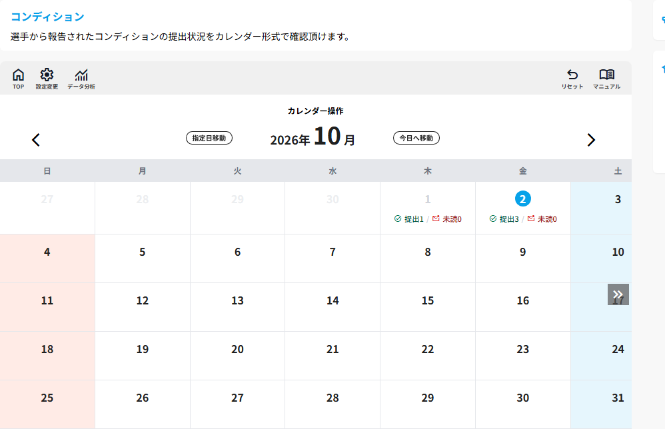Open 設定変更 gear settings
The image size is (665, 429).
[x=47, y=79]
